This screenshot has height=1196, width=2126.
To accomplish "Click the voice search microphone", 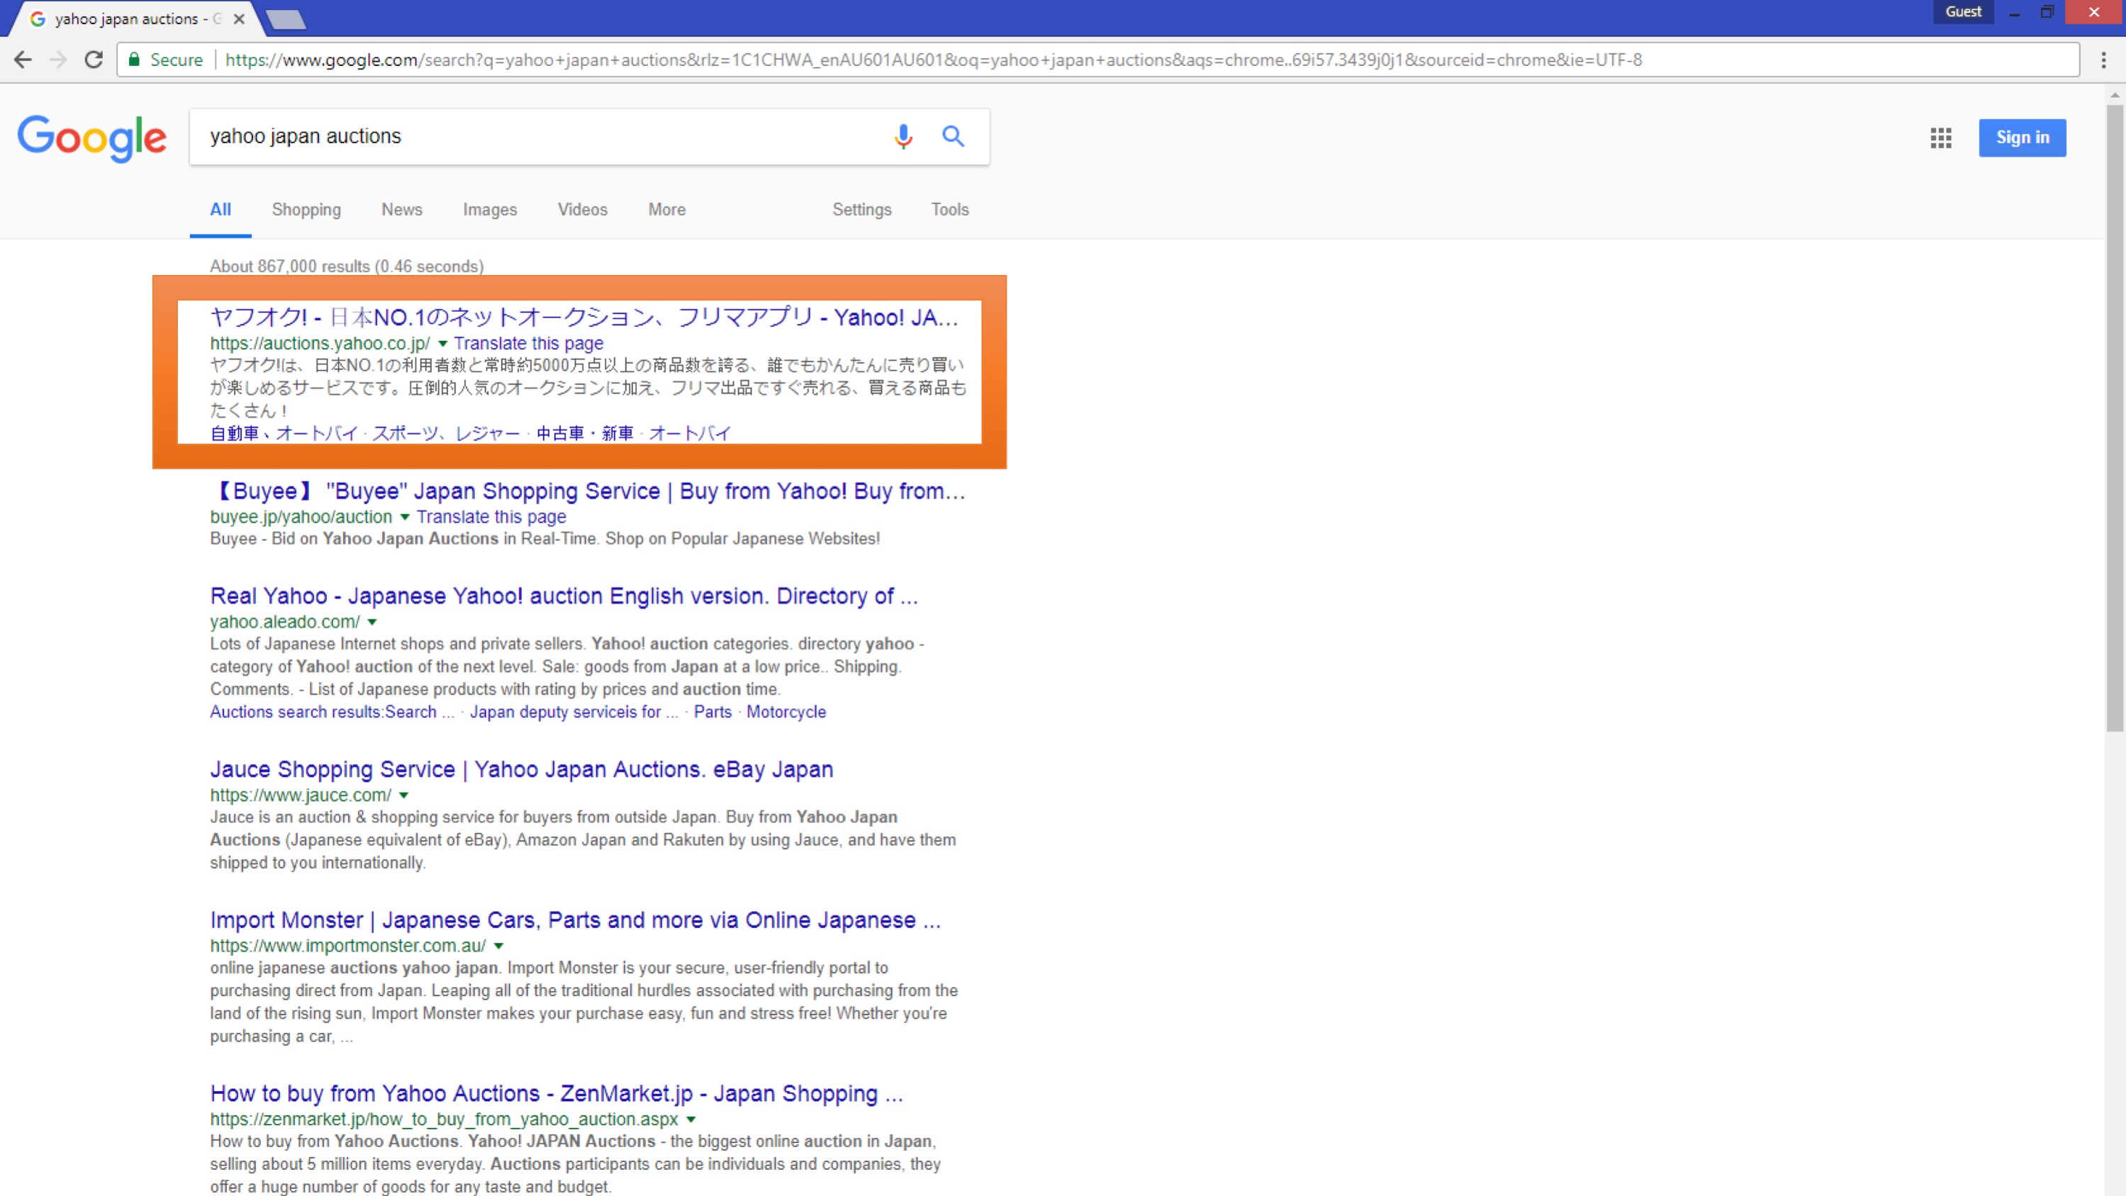I will point(903,136).
